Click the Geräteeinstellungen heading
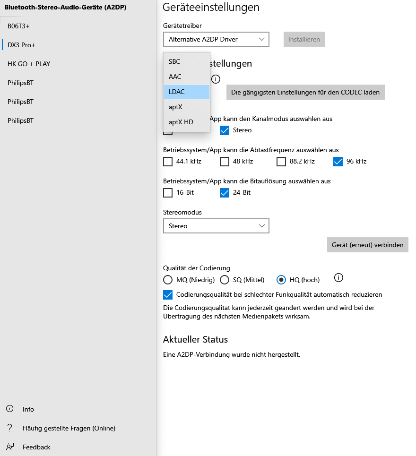The image size is (416, 456). (x=211, y=7)
